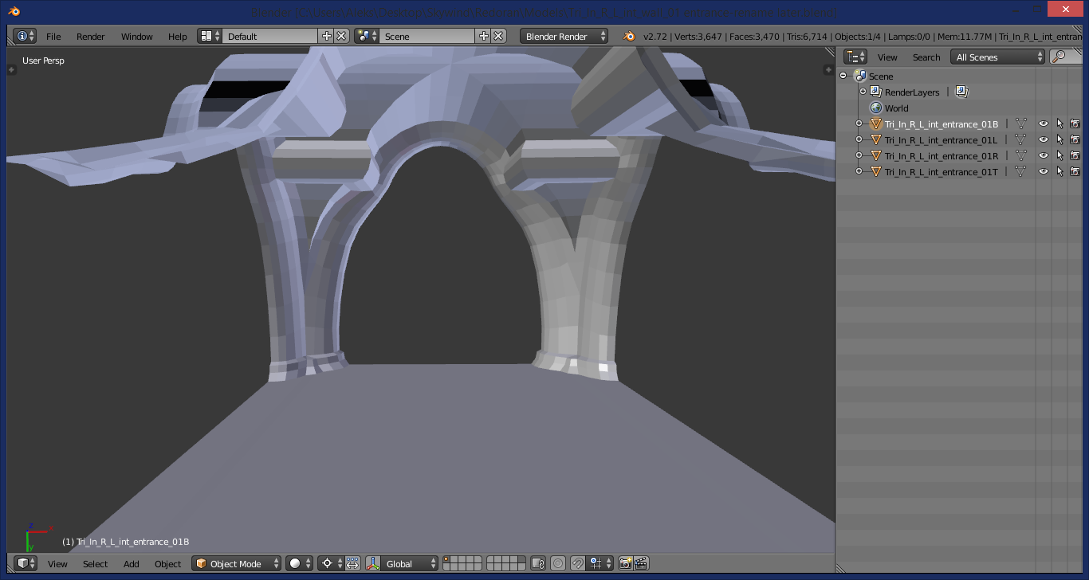This screenshot has height=580, width=1089.
Task: Open the Add menu in the 3D view header
Action: coord(132,563)
